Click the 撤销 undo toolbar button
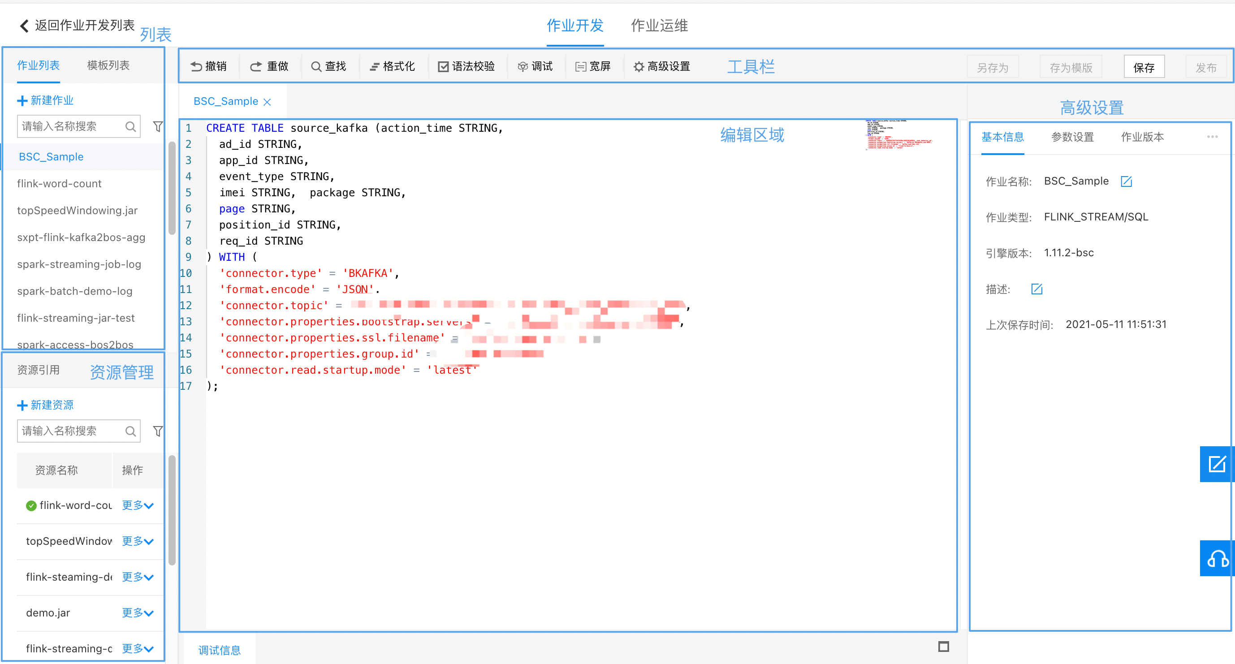The image size is (1235, 664). pos(208,66)
